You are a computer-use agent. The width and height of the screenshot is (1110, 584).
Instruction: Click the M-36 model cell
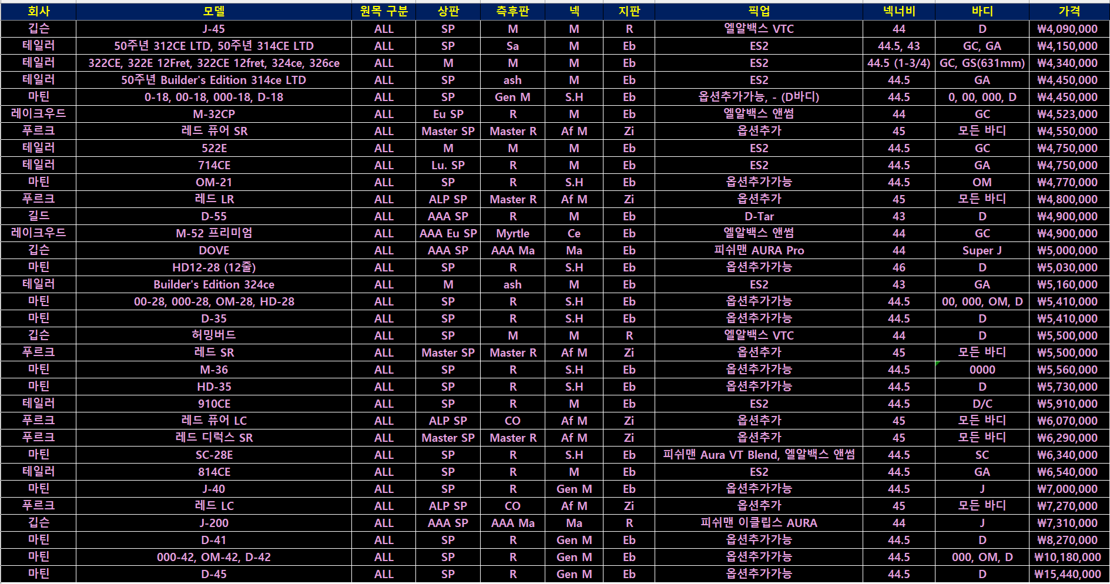[x=214, y=370]
